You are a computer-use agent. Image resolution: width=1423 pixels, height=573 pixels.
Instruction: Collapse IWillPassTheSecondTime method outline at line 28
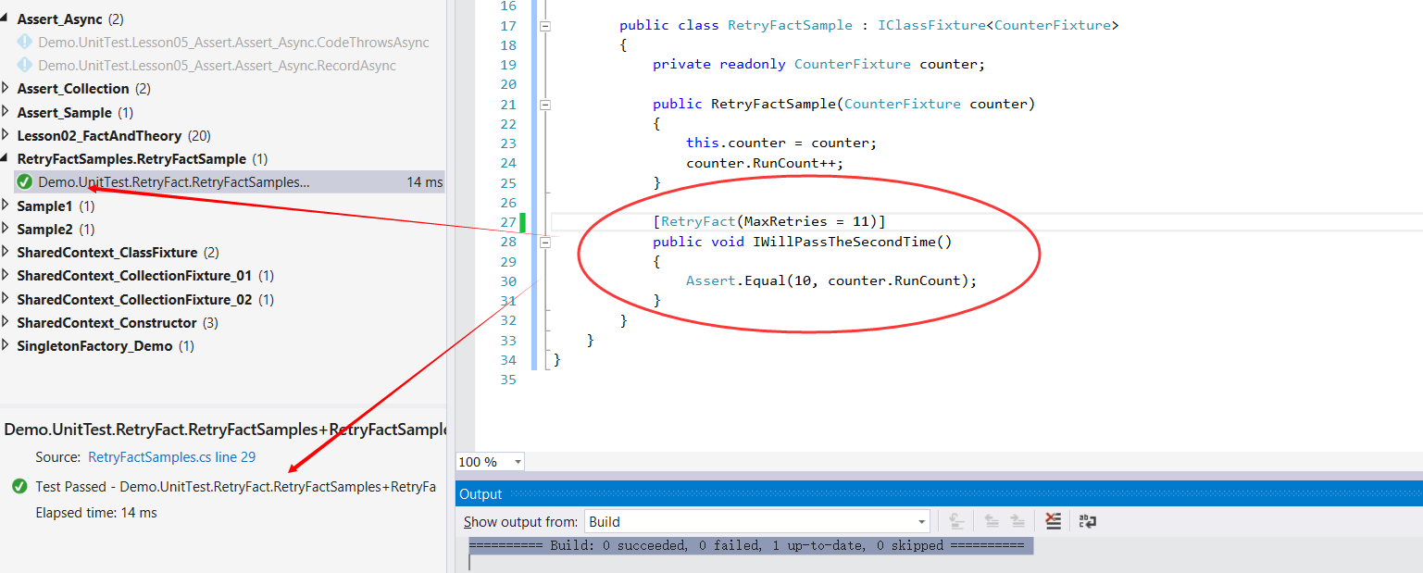tap(545, 243)
